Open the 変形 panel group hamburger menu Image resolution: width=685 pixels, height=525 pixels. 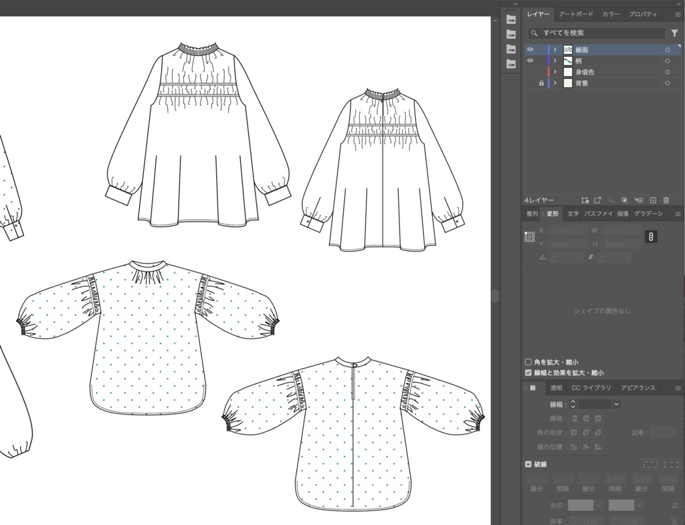678,214
